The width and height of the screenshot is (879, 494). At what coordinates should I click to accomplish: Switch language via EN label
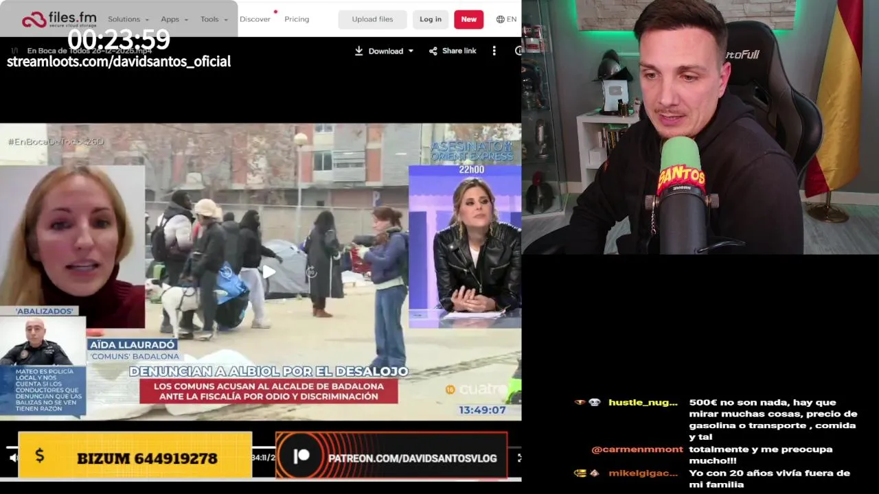pos(512,19)
